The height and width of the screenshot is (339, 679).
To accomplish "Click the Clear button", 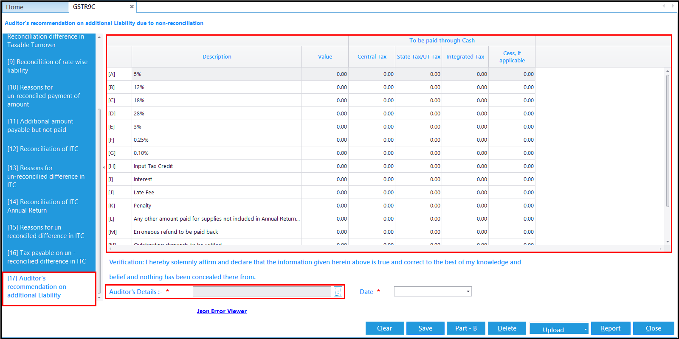I will click(384, 328).
